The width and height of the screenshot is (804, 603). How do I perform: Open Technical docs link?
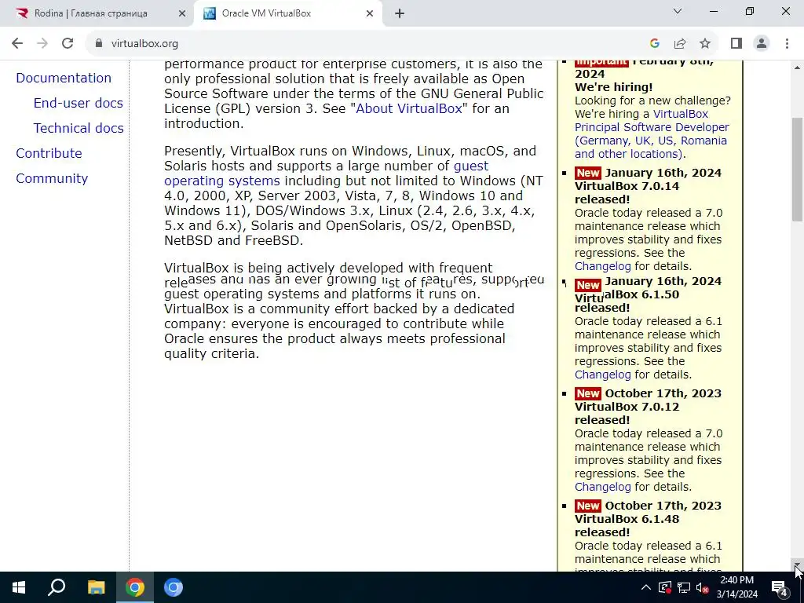click(x=79, y=128)
